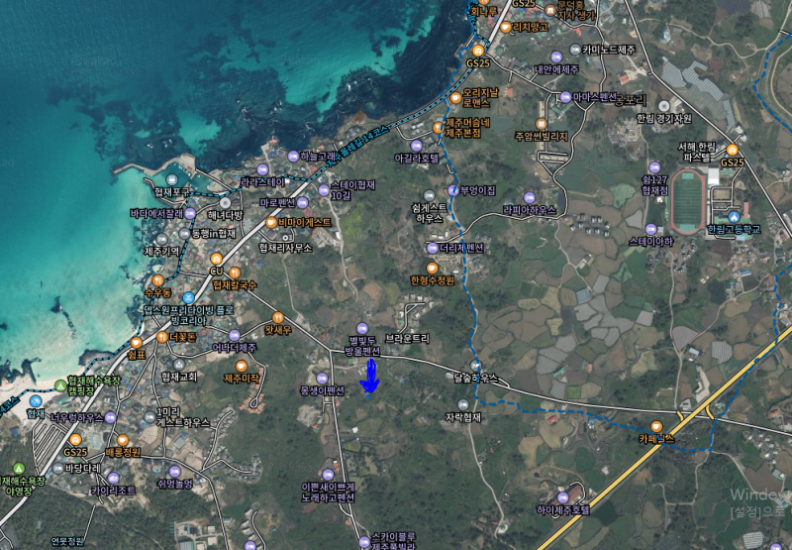Click the 별빛두방울펜션 lodging marker
Viewport: 792px width, 550px height.
(362, 328)
